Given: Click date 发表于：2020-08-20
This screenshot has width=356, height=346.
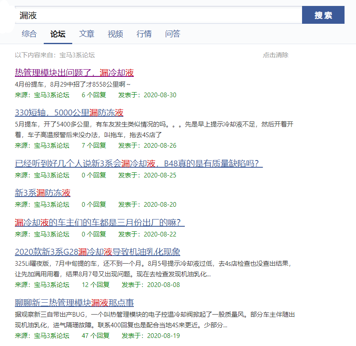Looking at the screenshot, I should pyautogui.click(x=147, y=205).
